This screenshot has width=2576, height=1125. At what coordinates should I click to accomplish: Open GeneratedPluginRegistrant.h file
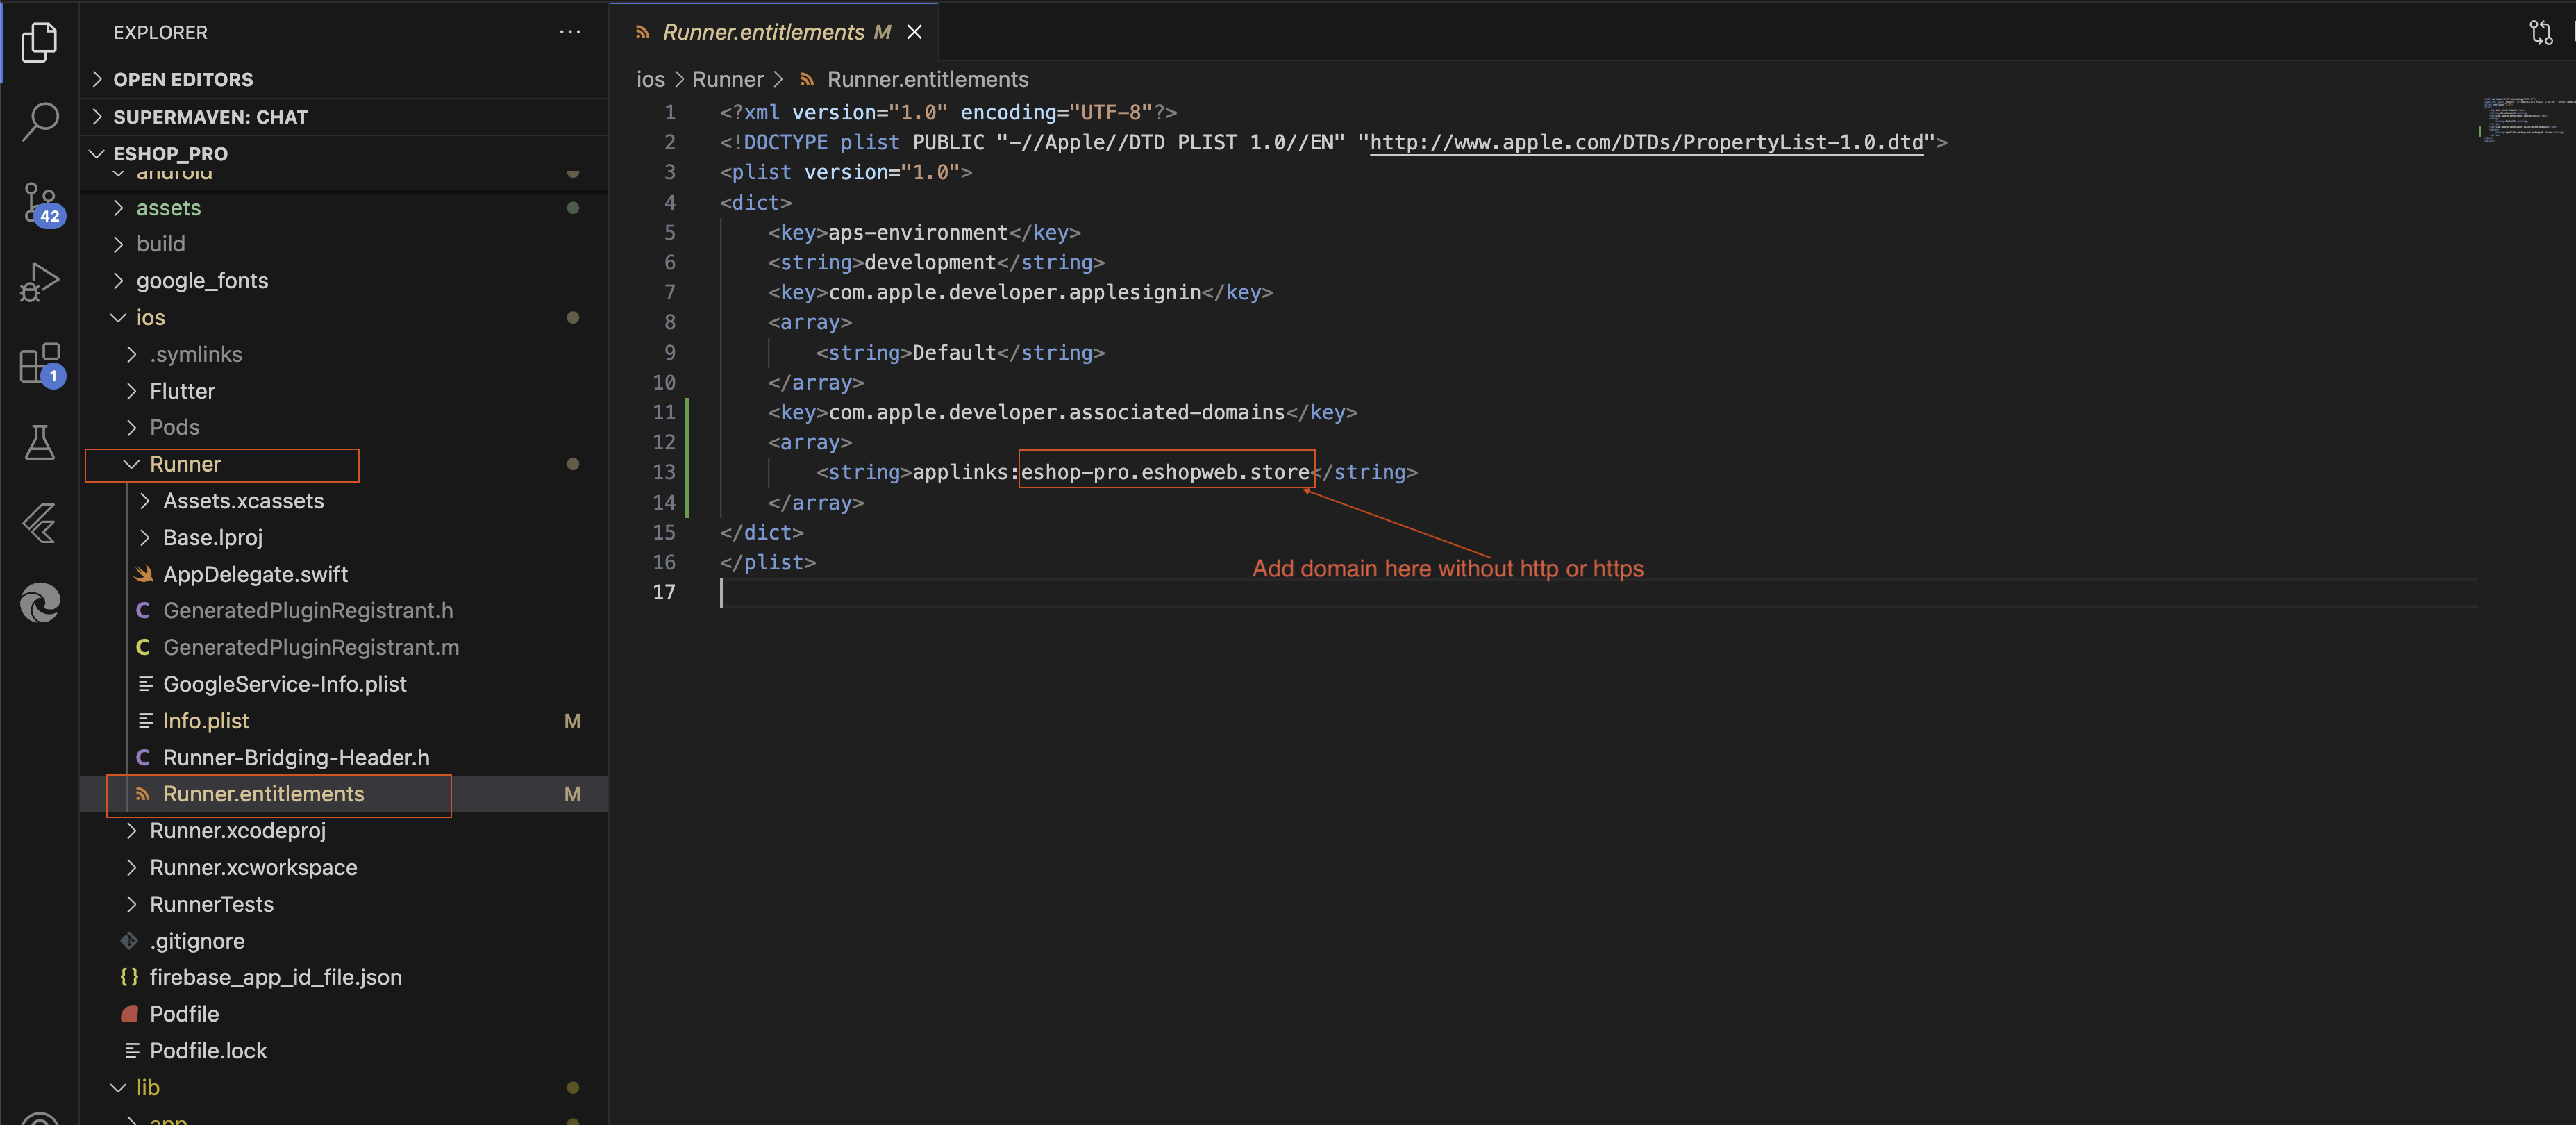coord(344,611)
